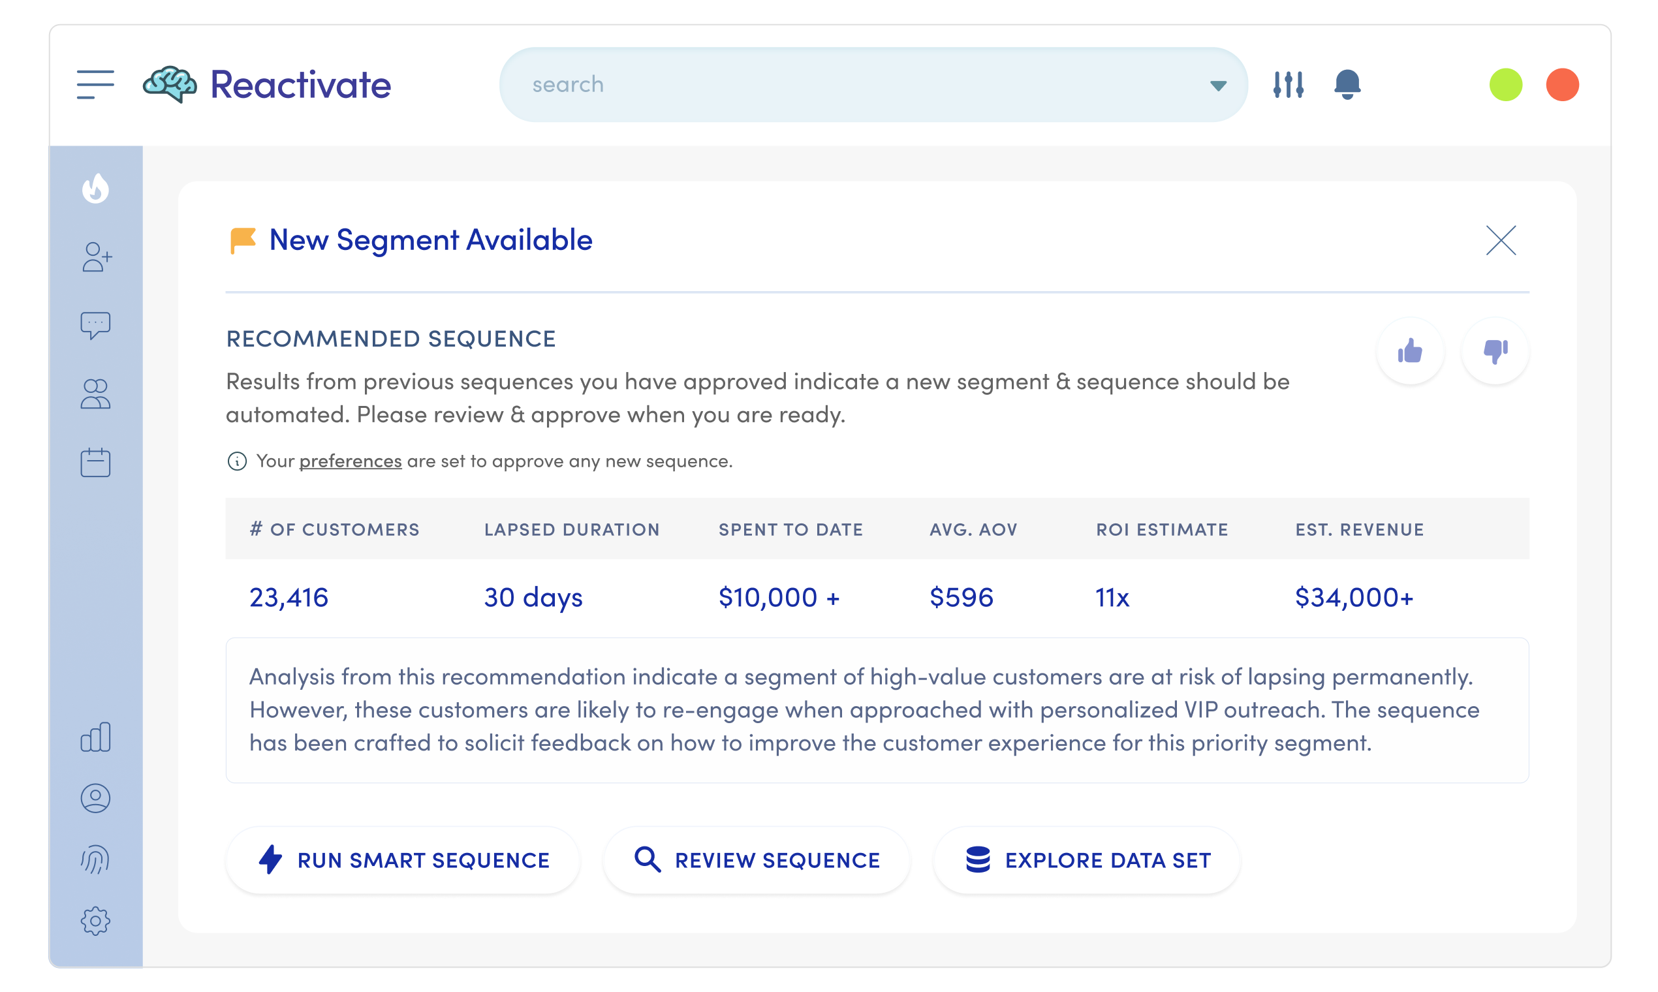The image size is (1658, 992).
Task: Click the green circle in the header
Action: click(x=1505, y=85)
